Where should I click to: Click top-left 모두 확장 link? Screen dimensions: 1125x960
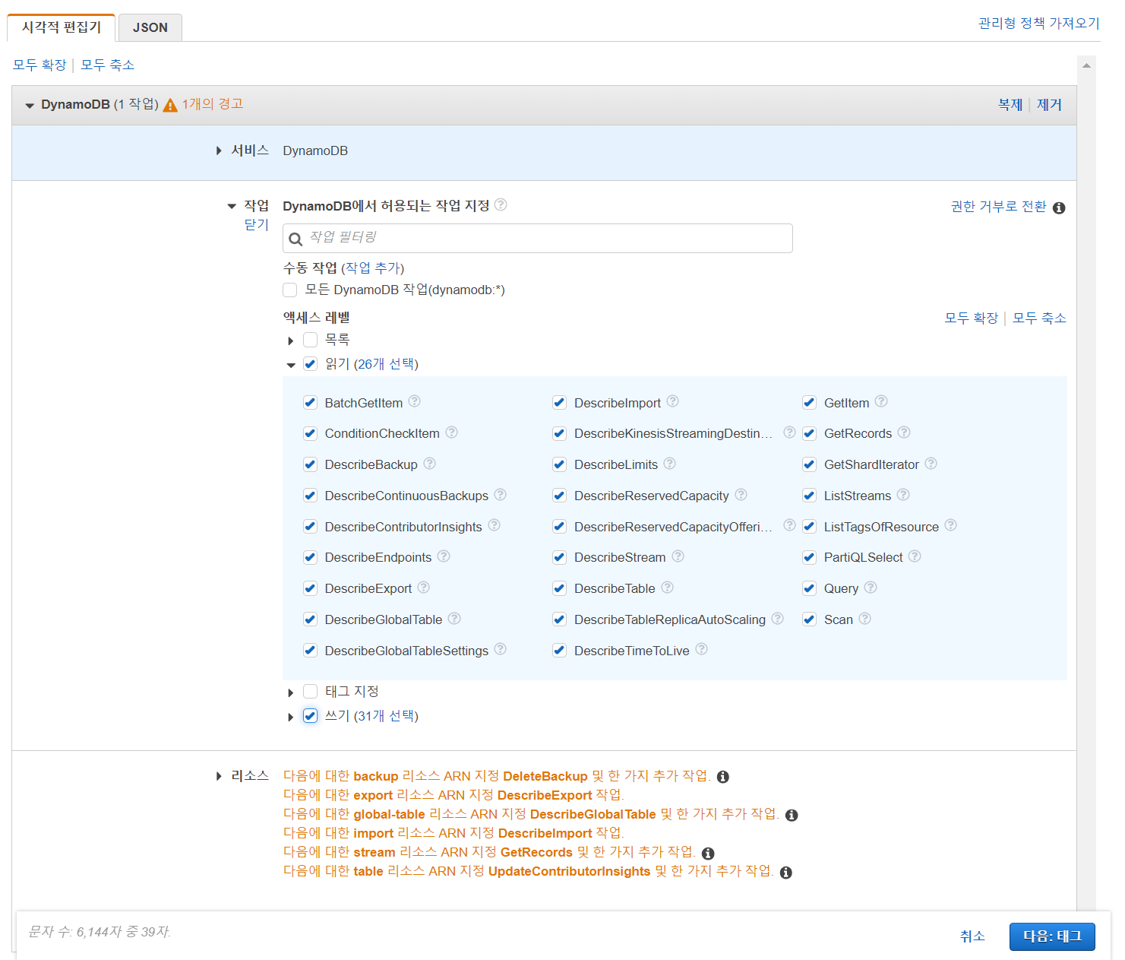point(40,65)
